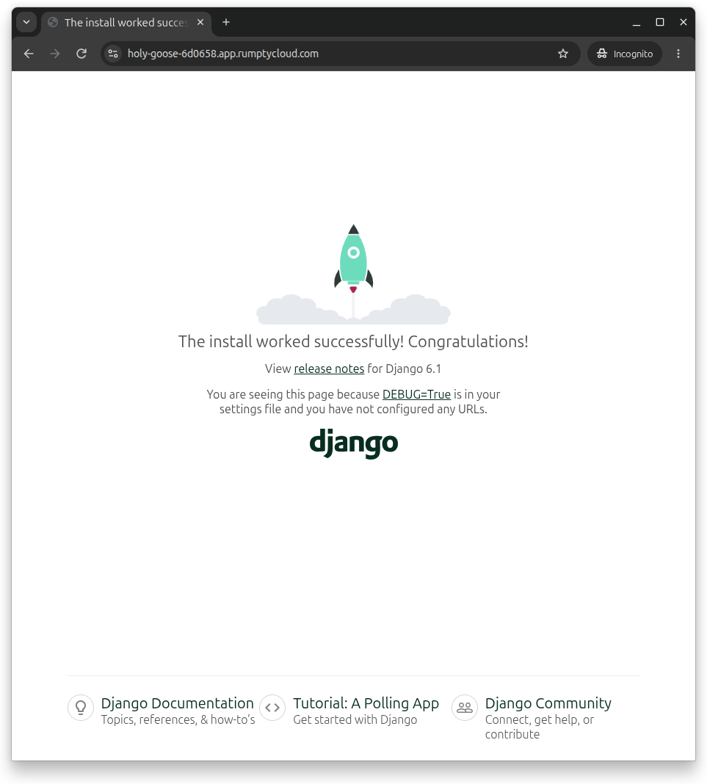Click 'Connect, get help, or contribute' text
Screen dimensions: 707x784
coord(540,727)
